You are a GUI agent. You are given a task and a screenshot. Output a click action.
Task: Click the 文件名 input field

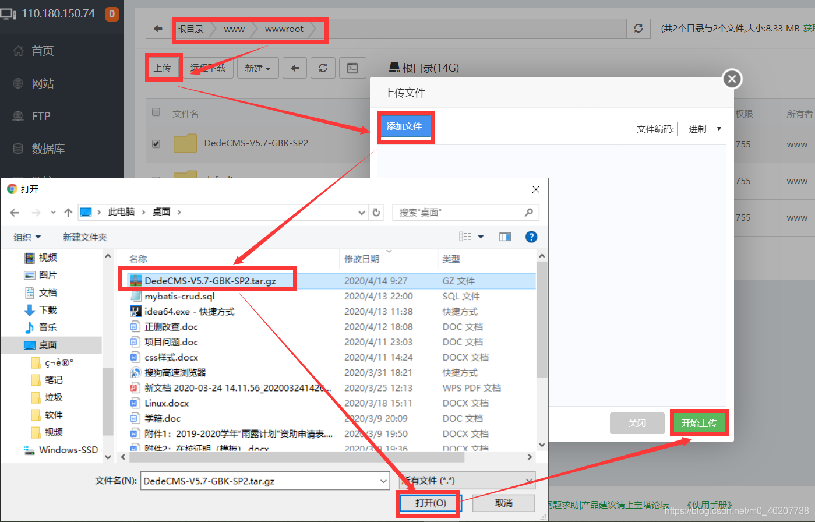click(265, 481)
